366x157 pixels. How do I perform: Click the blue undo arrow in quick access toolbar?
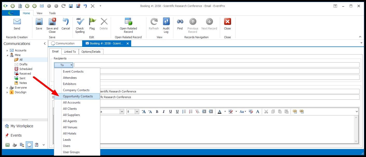coord(85,6)
